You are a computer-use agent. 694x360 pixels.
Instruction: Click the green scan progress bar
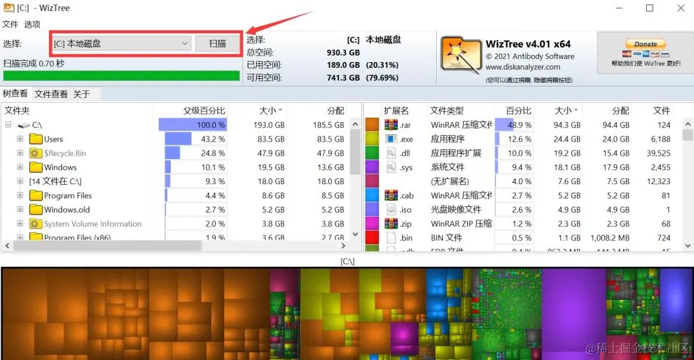(121, 76)
